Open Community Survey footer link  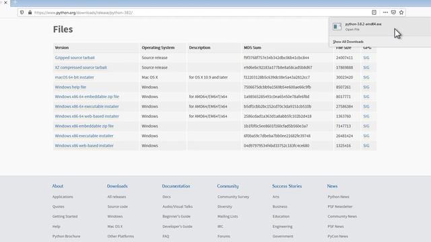[233, 197]
